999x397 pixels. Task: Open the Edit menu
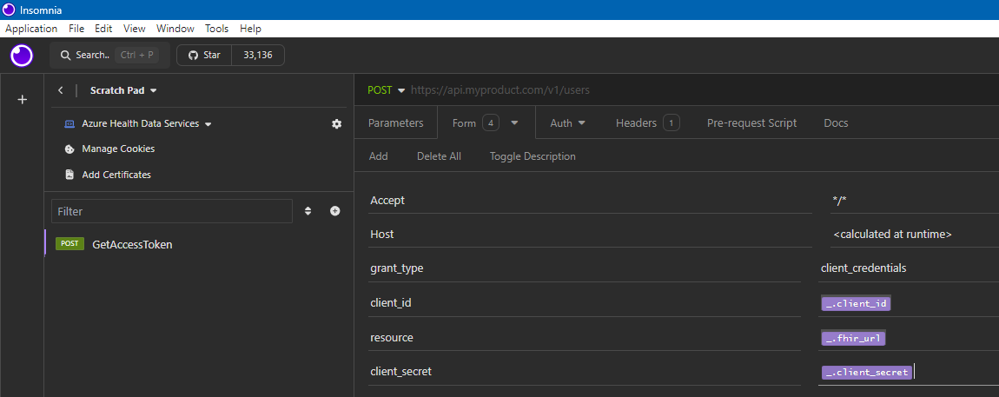pyautogui.click(x=103, y=29)
